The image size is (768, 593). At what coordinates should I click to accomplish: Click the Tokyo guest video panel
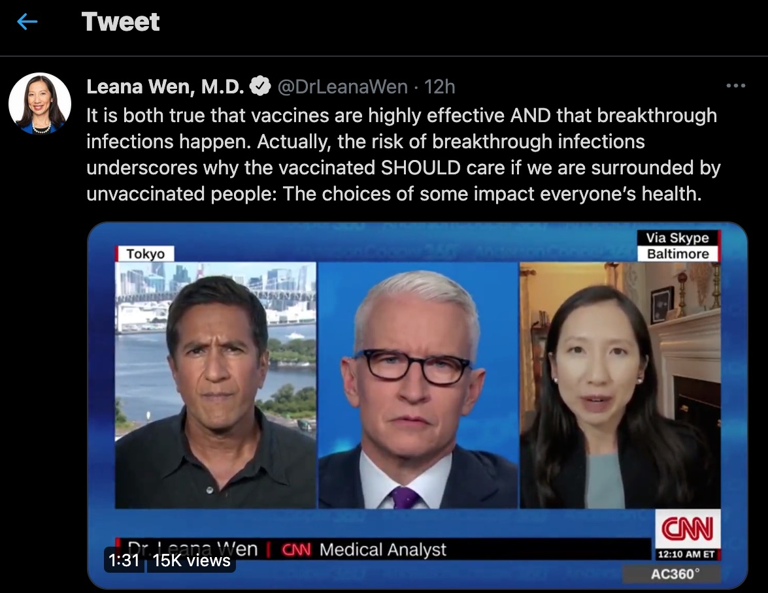tap(216, 385)
